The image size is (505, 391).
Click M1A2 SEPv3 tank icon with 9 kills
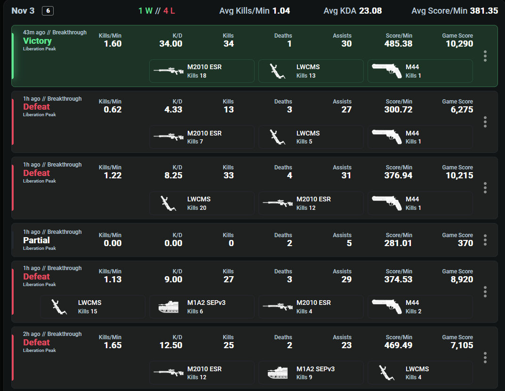coord(278,373)
